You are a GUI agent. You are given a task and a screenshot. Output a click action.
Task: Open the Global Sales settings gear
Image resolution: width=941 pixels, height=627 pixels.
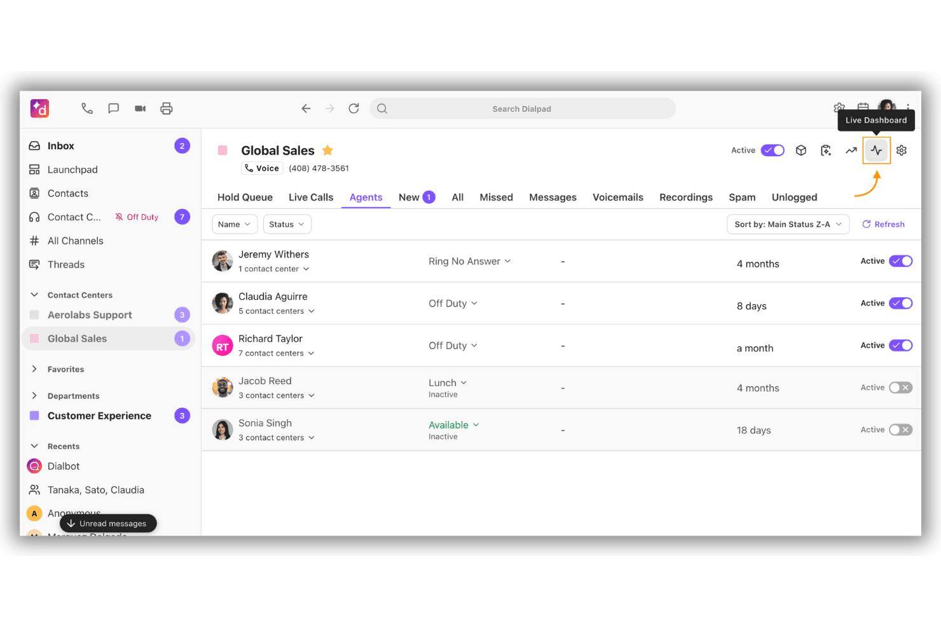click(x=902, y=151)
